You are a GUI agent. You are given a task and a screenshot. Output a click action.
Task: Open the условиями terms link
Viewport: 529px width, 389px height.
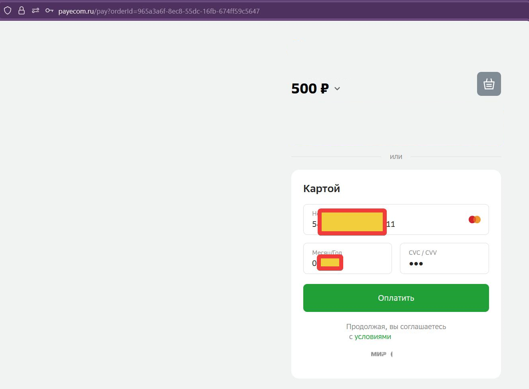tap(372, 336)
